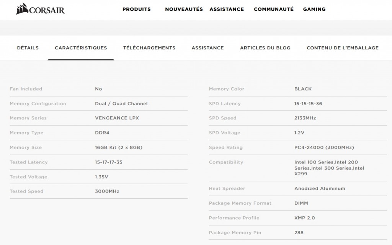Click the 'Memory Series' label
392x245 pixels.
click(x=28, y=118)
